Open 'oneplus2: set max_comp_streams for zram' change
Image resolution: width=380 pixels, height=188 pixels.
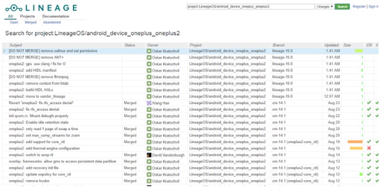[44, 136]
